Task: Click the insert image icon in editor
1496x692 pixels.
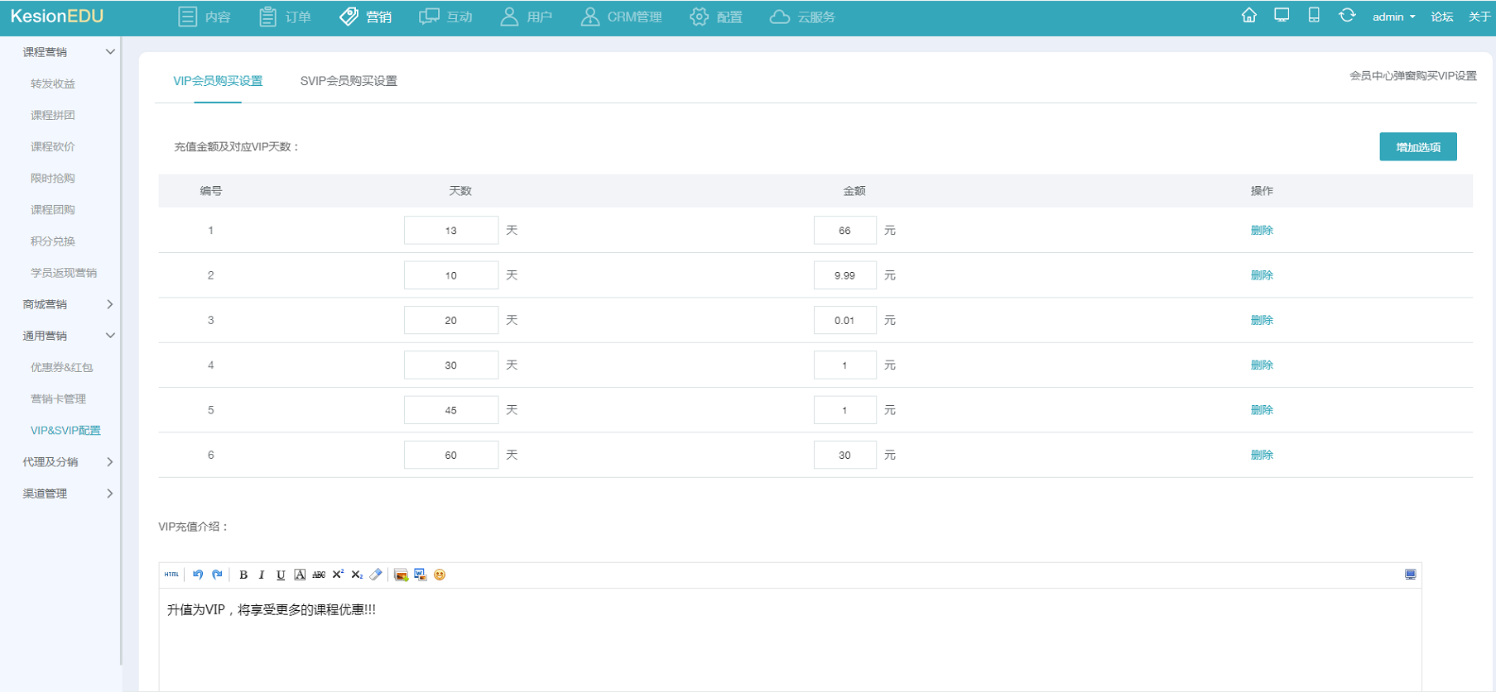Action: (x=402, y=575)
